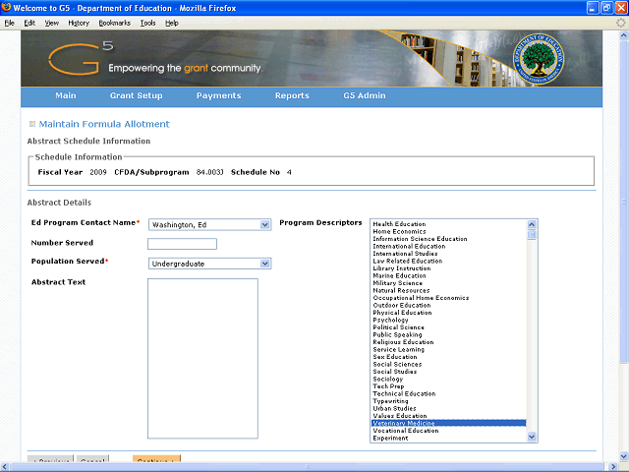Screen dimensions: 629x472
Task: Click the icon beside Maintain Formula Allotment
Action: click(32, 124)
